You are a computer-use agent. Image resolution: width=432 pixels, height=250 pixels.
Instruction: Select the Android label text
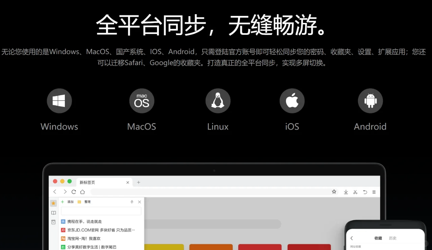(370, 127)
